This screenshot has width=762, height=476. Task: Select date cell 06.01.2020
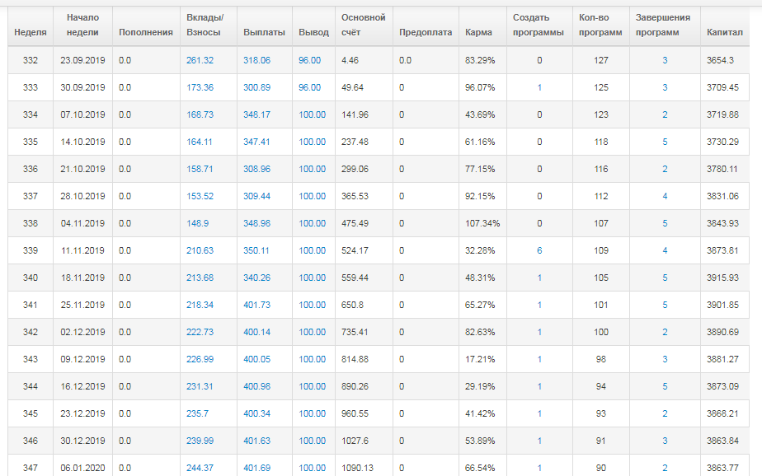[82, 468]
